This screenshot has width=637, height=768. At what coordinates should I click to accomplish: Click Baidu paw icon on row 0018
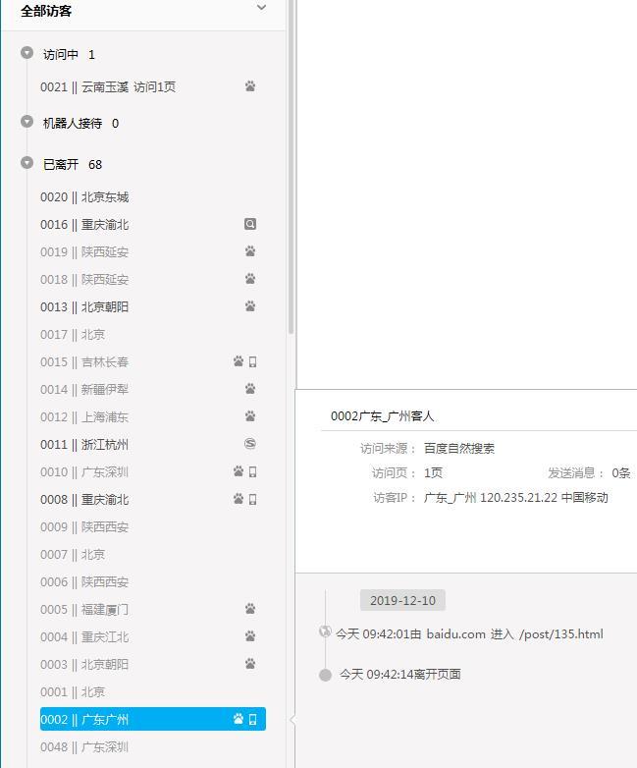tap(250, 279)
